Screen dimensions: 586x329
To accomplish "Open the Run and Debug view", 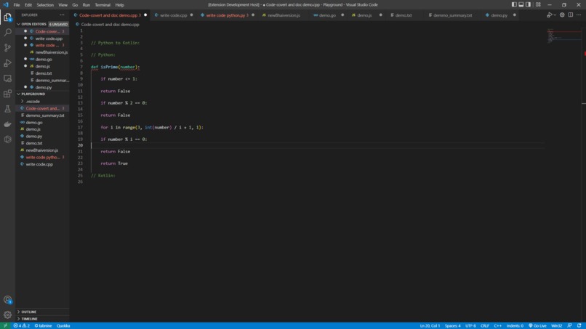I will [7, 63].
